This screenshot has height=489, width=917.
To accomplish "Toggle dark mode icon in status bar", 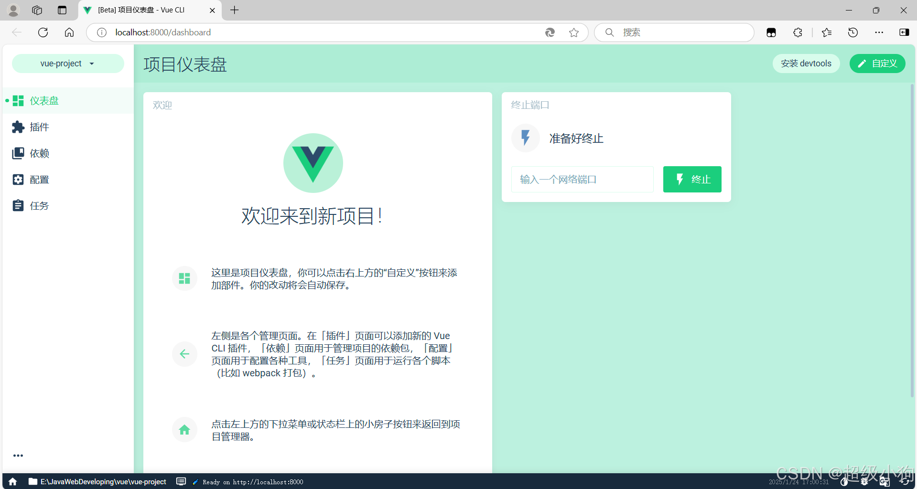I will click(844, 481).
